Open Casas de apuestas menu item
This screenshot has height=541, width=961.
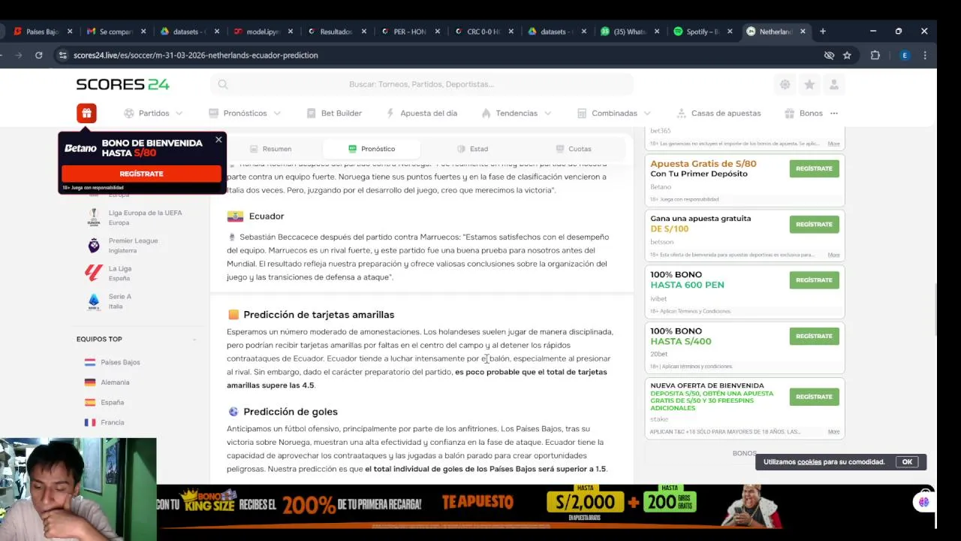(x=718, y=113)
